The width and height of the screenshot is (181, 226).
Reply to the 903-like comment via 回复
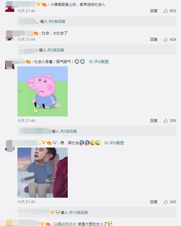point(154,11)
